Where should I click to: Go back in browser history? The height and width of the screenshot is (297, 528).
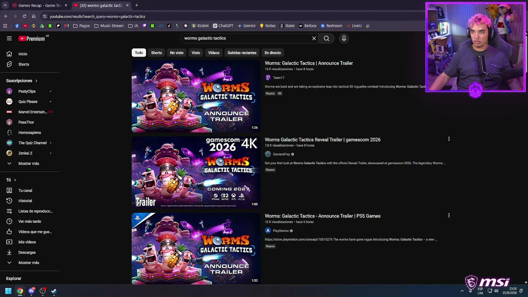(6, 16)
